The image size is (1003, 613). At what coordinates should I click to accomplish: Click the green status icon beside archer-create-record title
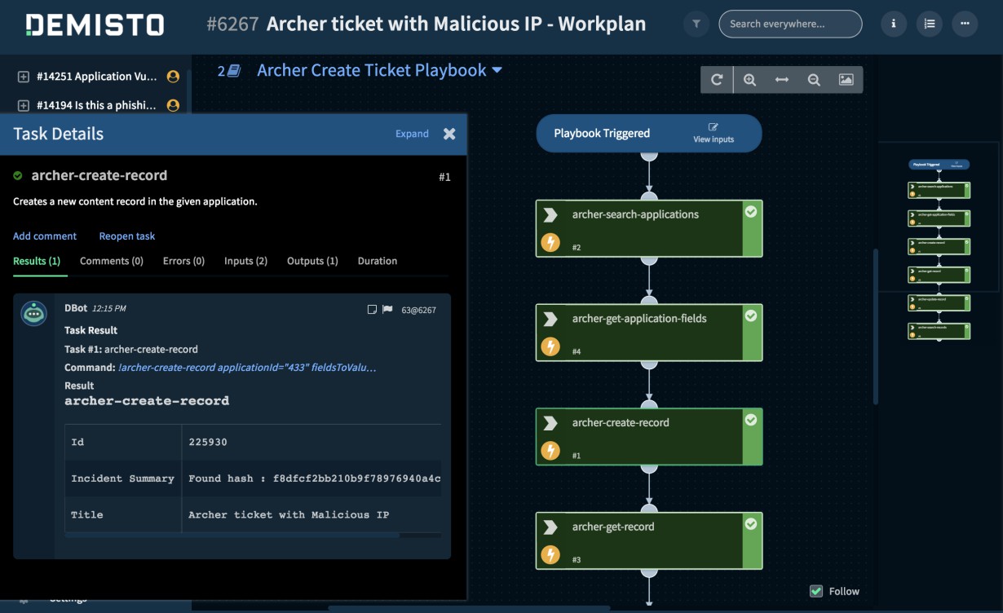[18, 175]
